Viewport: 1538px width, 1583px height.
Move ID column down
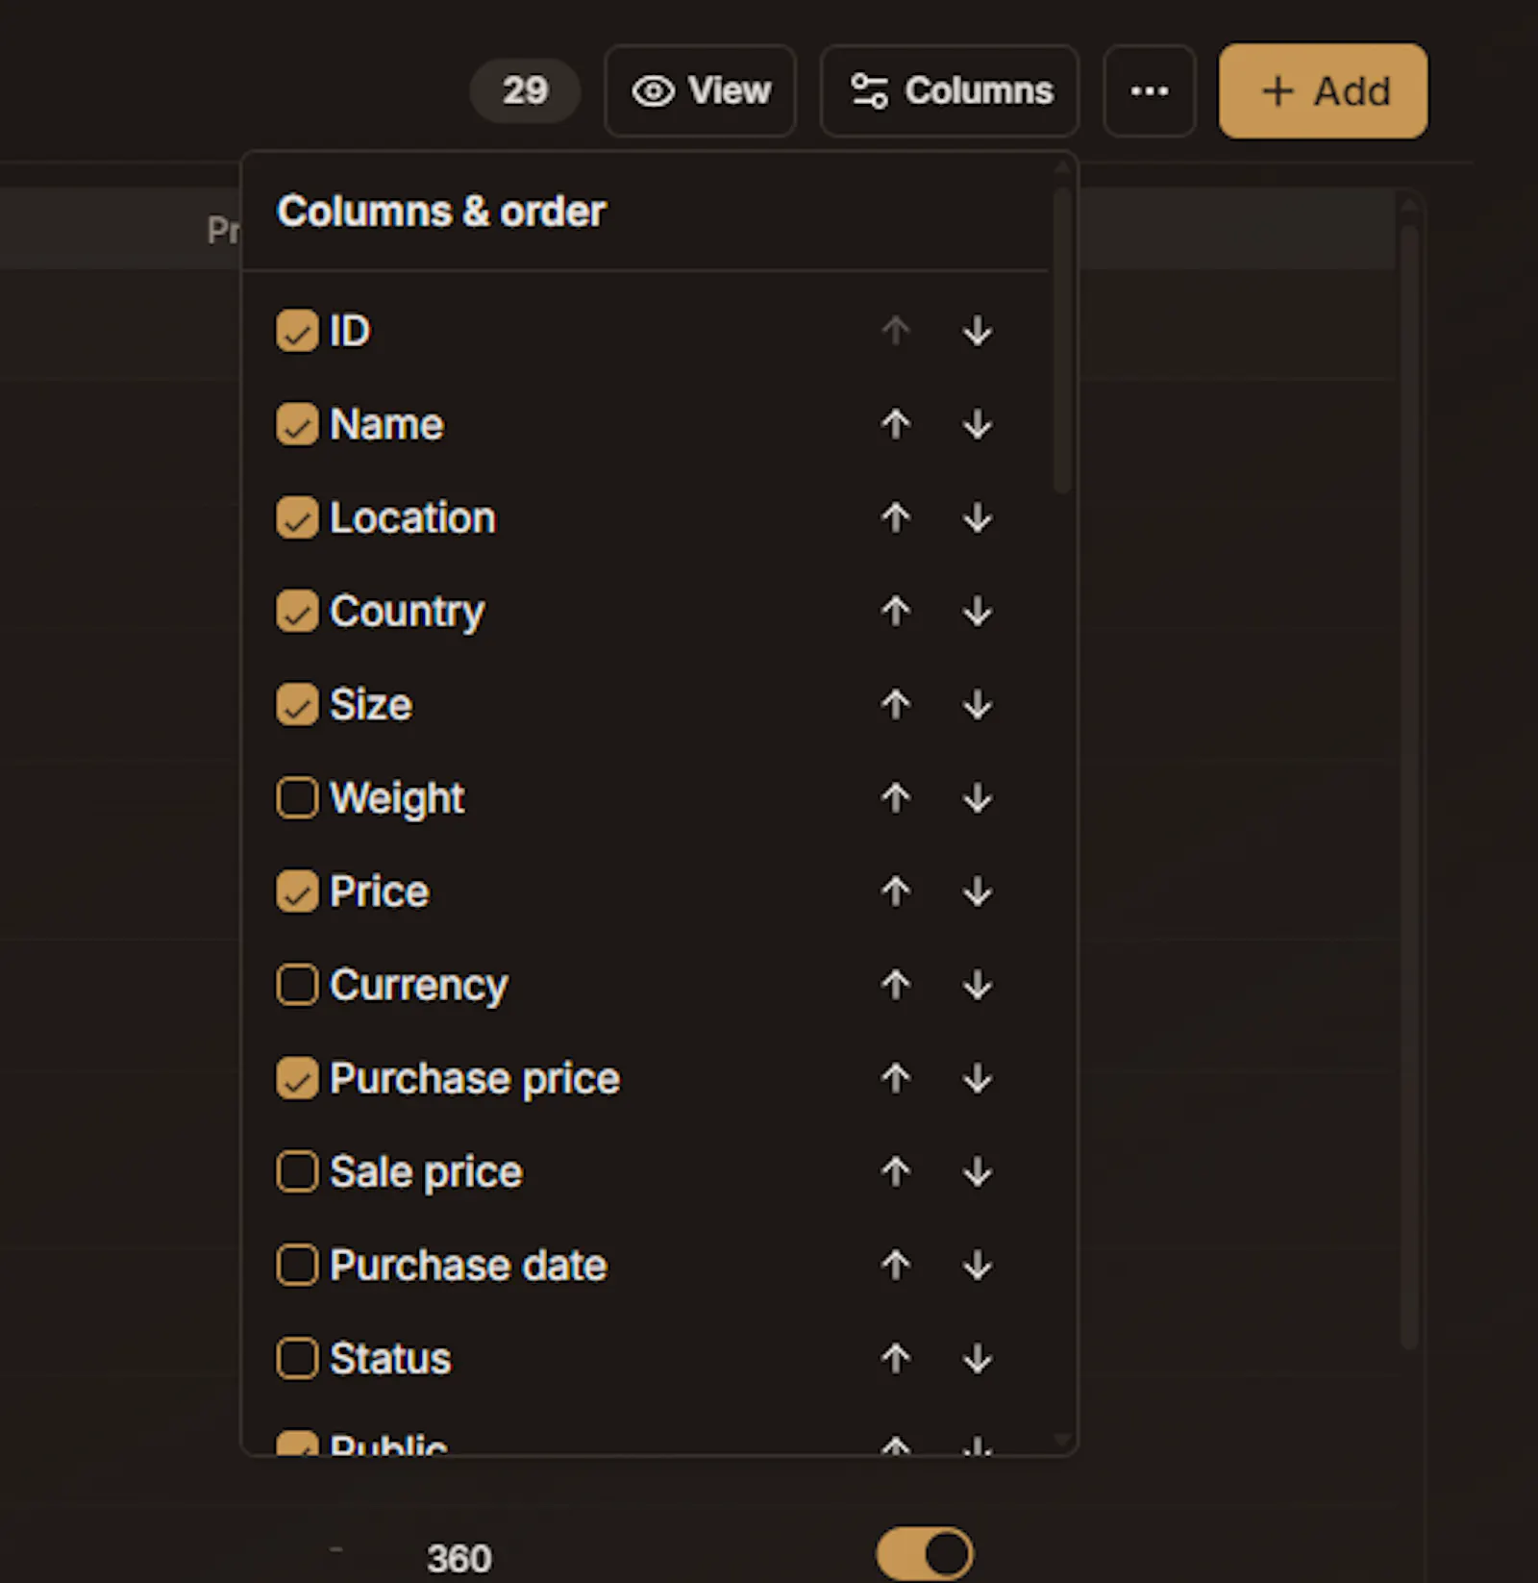click(978, 331)
